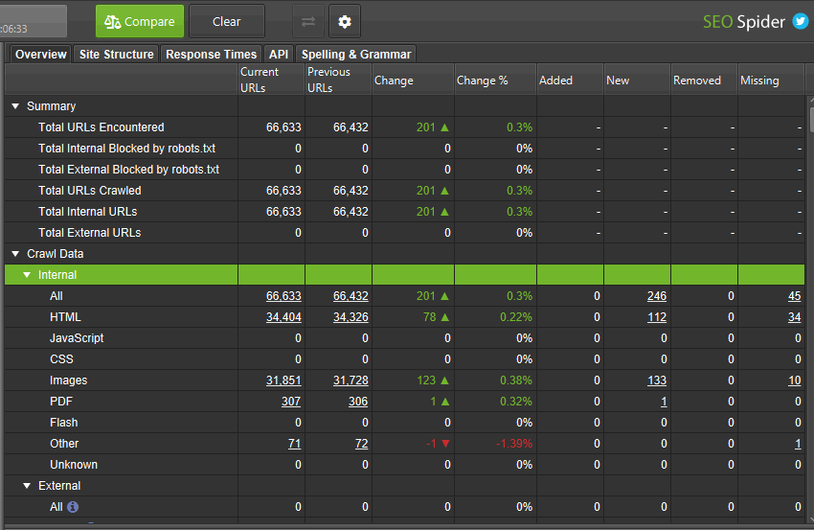Collapse the Crawl Data section
This screenshot has height=530, width=814.
(x=15, y=254)
